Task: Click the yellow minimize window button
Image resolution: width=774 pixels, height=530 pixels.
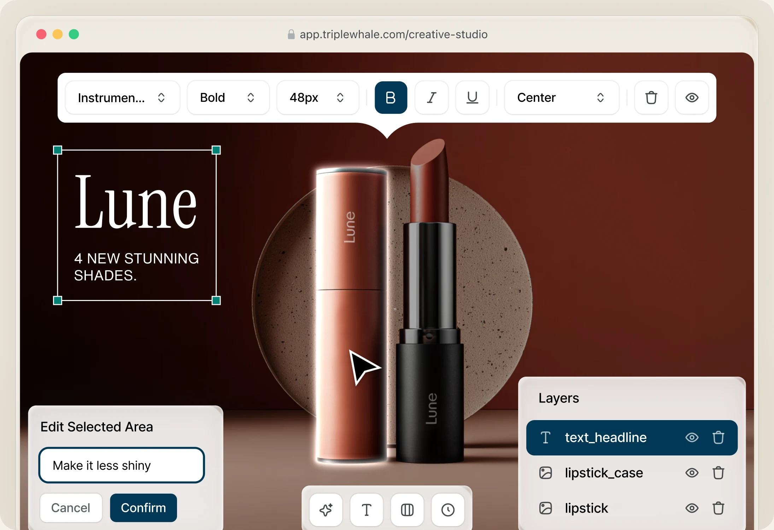Action: 58,34
